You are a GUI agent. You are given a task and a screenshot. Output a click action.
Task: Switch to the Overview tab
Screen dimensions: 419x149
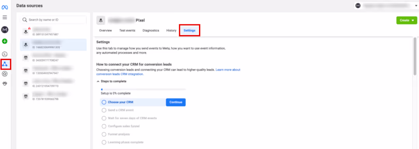(x=106, y=31)
